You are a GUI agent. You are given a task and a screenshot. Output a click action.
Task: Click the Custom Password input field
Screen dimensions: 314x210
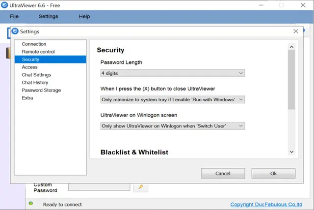pyautogui.click(x=99, y=187)
